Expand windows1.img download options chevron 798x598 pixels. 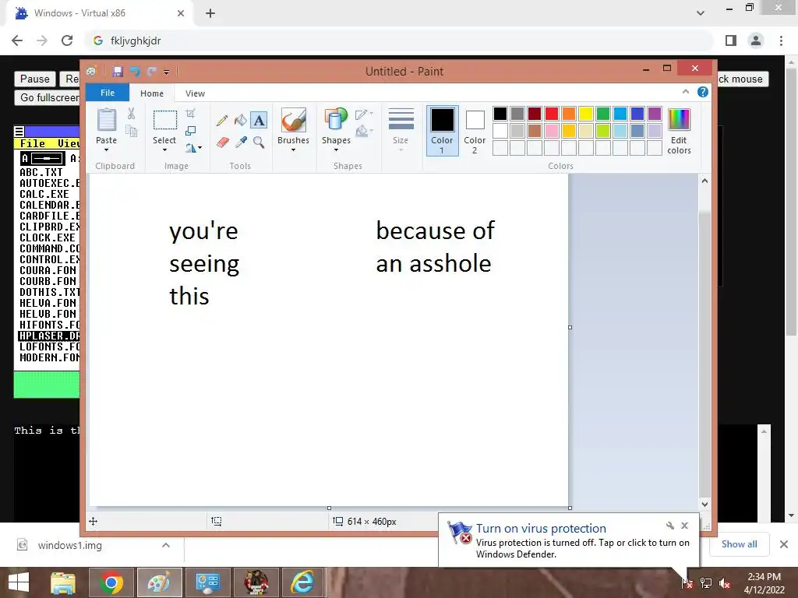[166, 545]
